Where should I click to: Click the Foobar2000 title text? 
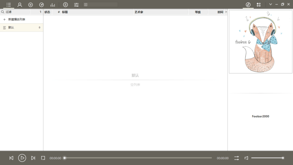(x=260, y=116)
